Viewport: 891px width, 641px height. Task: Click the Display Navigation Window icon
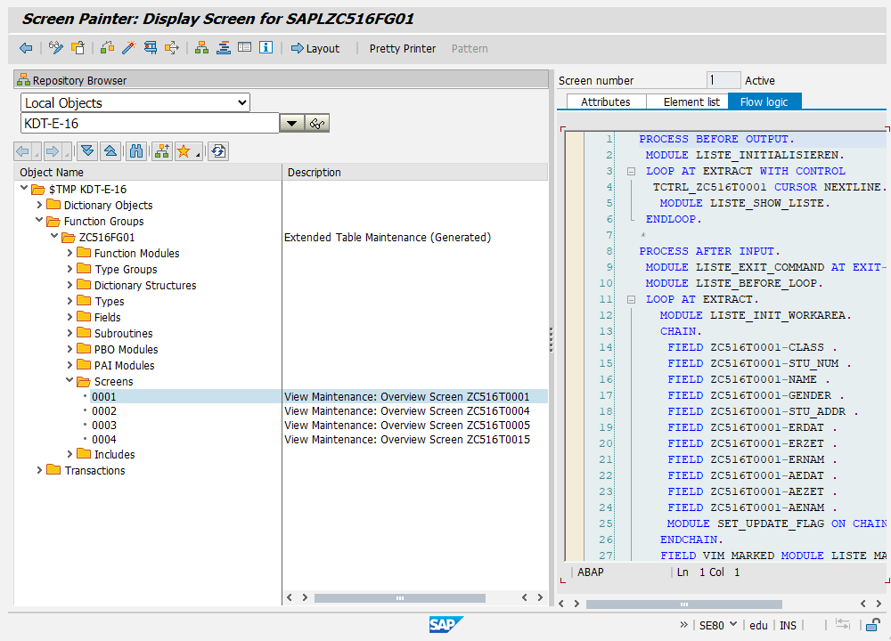(x=224, y=48)
